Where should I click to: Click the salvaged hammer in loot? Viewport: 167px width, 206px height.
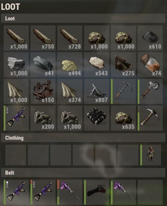click(x=150, y=91)
